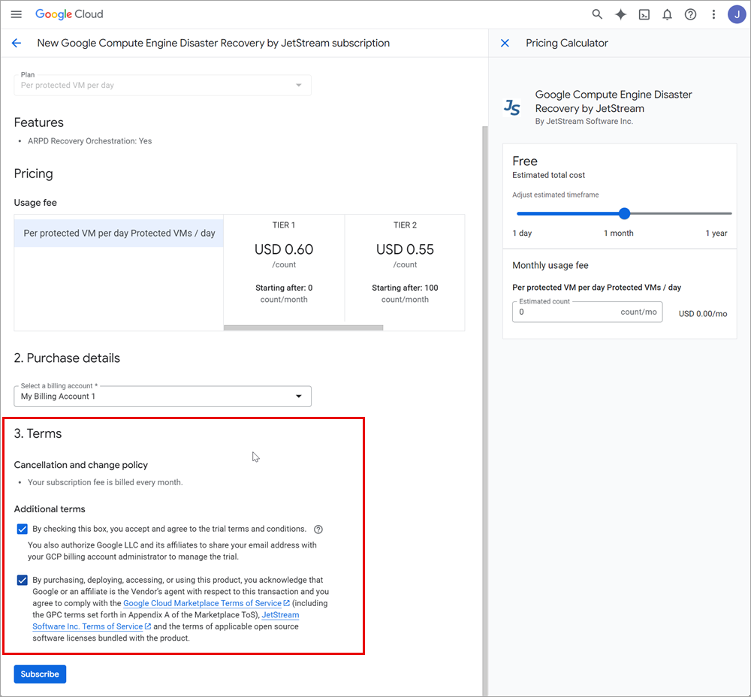Click the user account avatar
Screen dimensions: 751x697
(x=736, y=14)
